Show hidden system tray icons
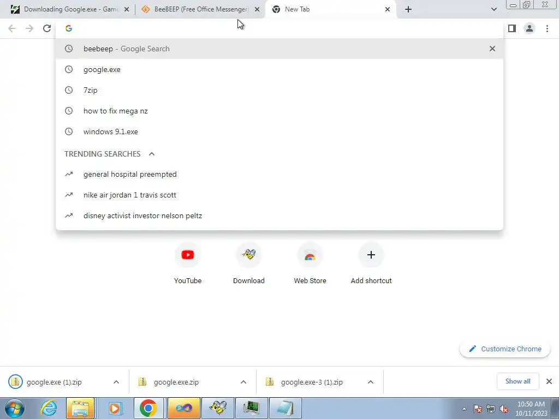Viewport: 559px width, 419px height. point(464,409)
